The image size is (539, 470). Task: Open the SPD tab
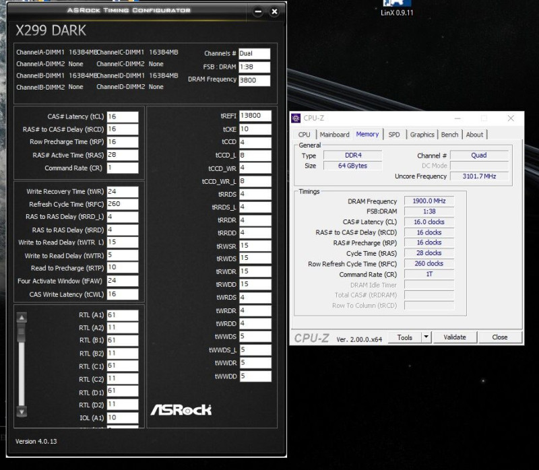(394, 135)
